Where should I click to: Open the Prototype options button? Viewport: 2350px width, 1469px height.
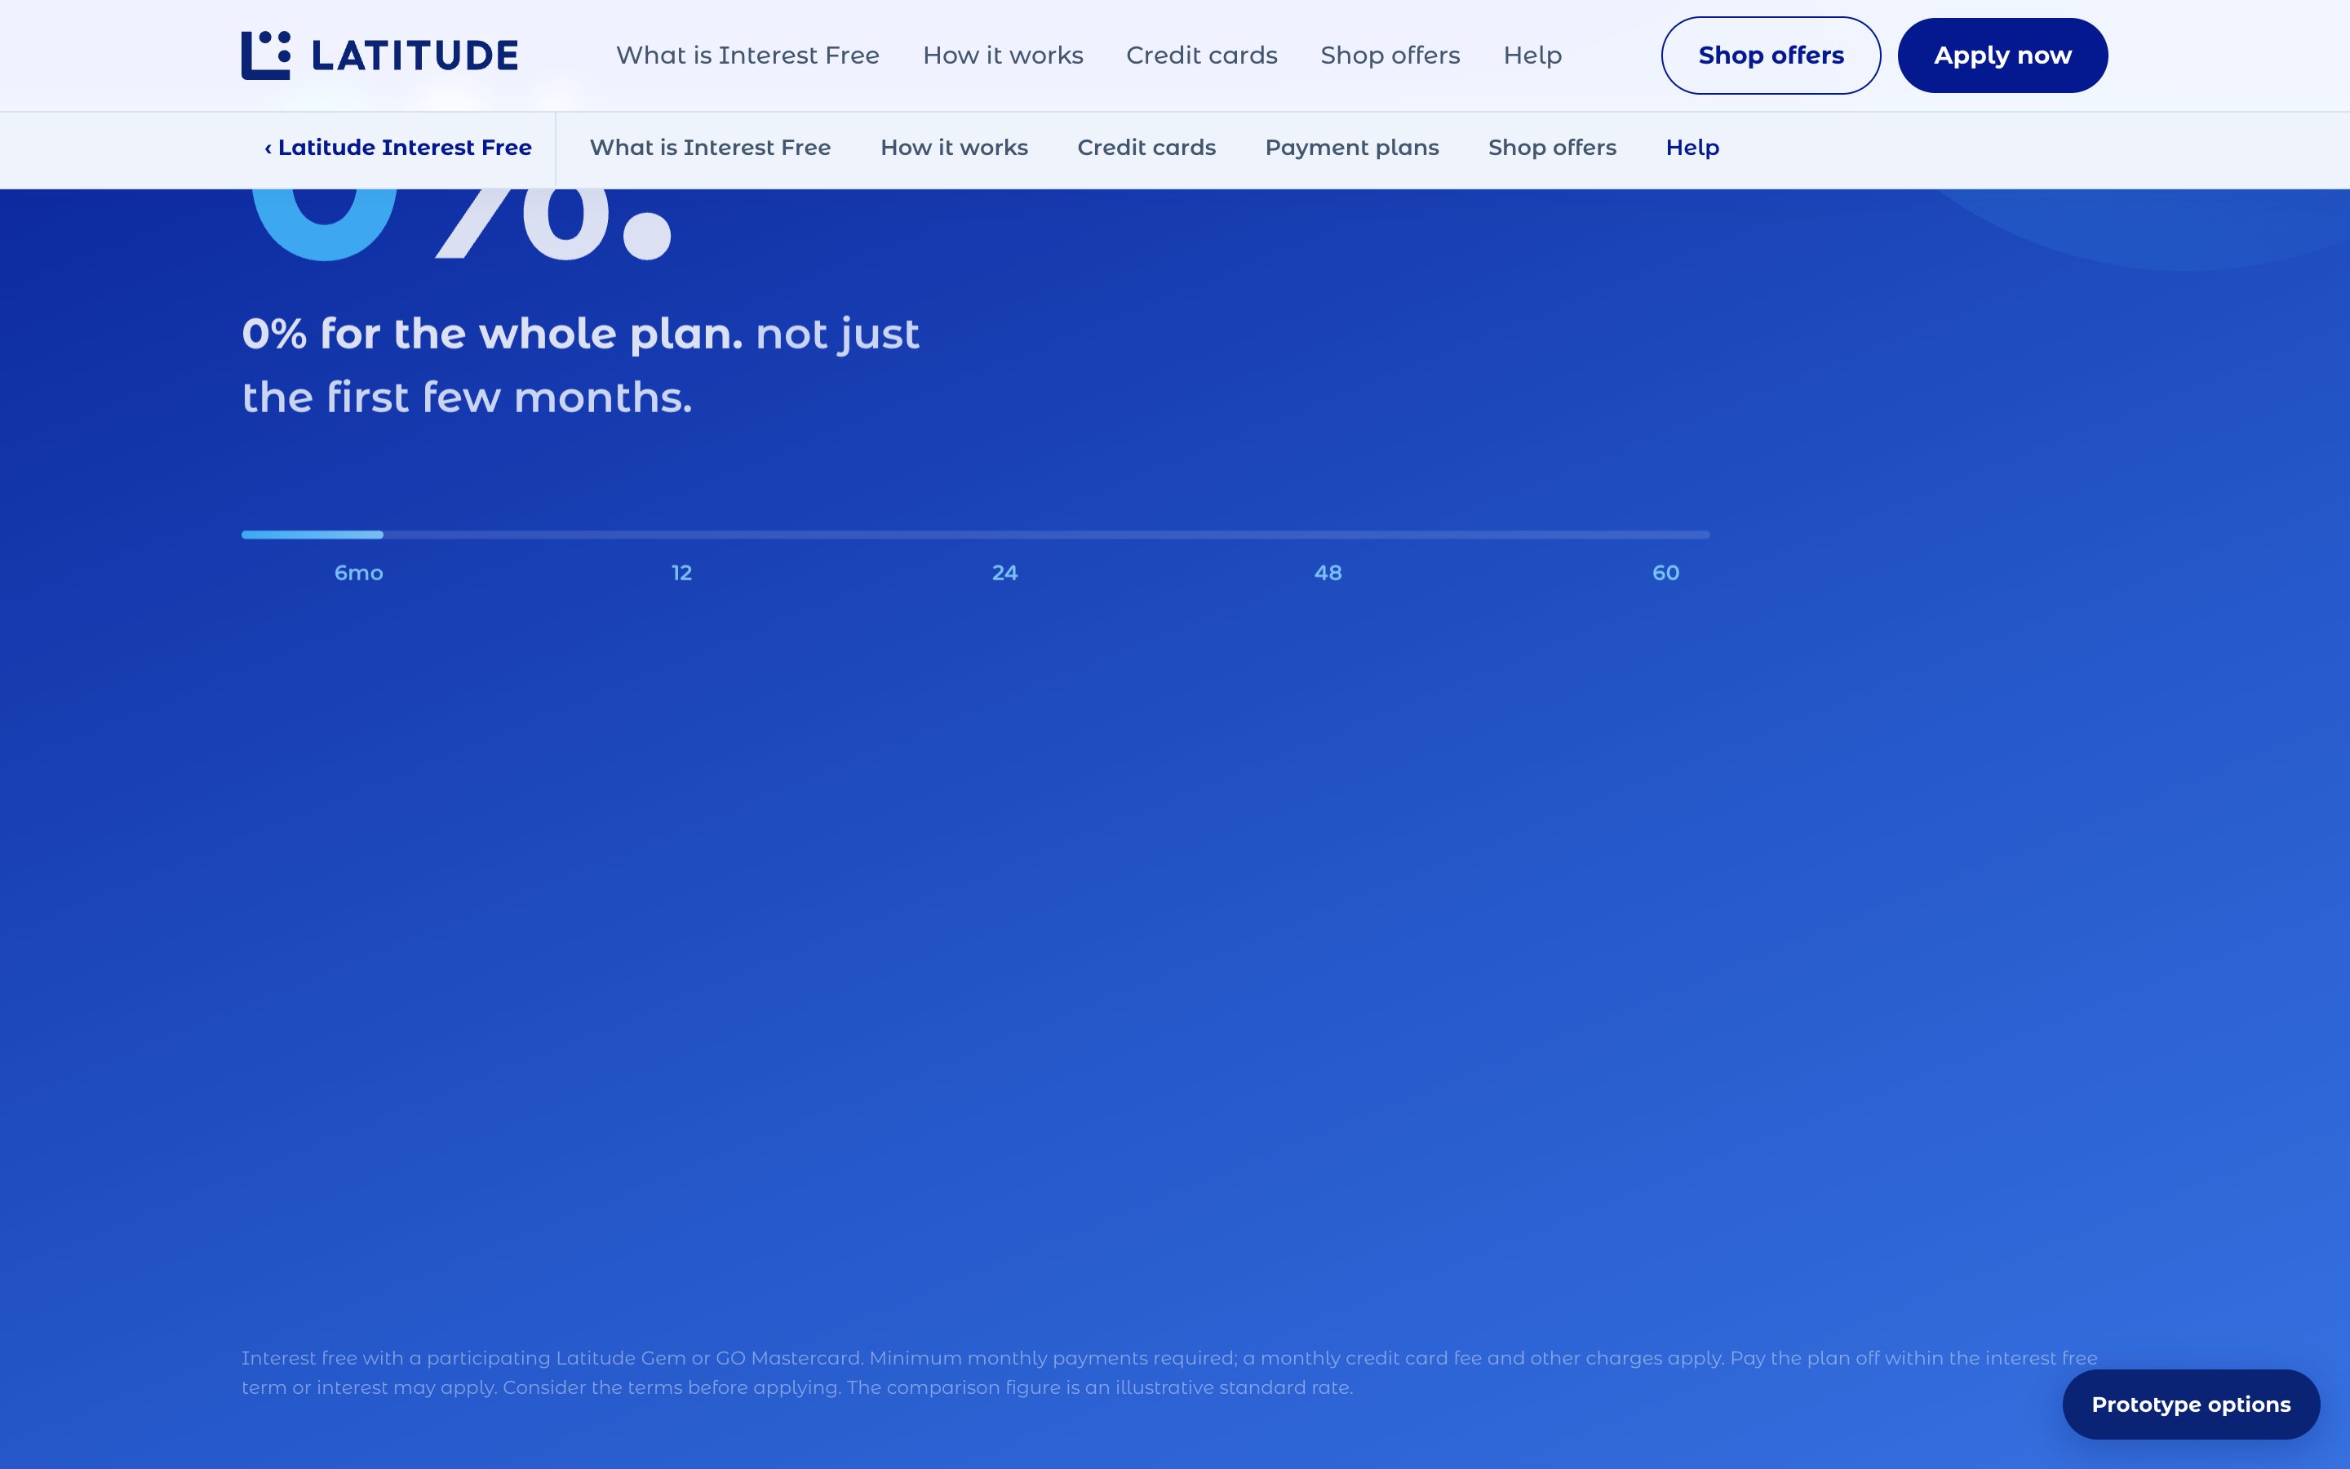2191,1404
